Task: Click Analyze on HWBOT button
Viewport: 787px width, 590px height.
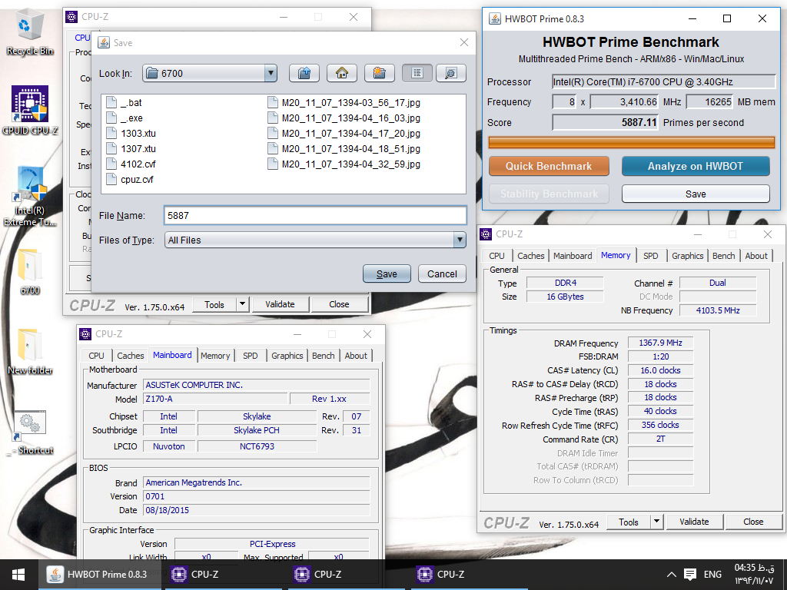Action: [x=695, y=166]
